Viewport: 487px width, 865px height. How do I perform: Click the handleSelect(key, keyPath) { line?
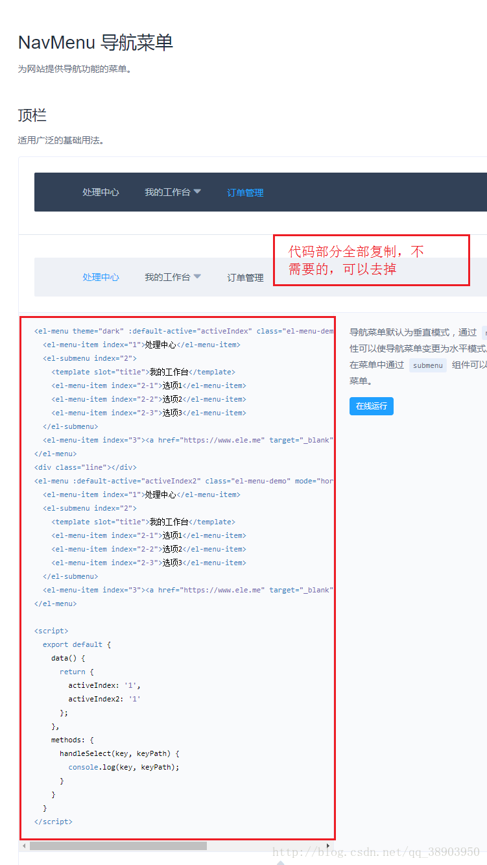[119, 753]
